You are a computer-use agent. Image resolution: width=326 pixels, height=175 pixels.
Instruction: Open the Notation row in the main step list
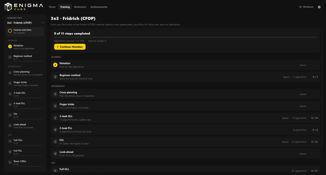click(185, 65)
